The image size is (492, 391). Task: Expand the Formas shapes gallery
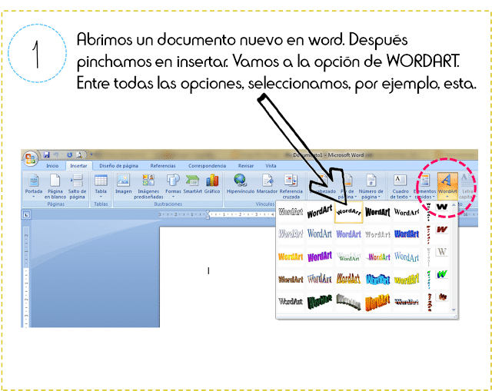(173, 186)
